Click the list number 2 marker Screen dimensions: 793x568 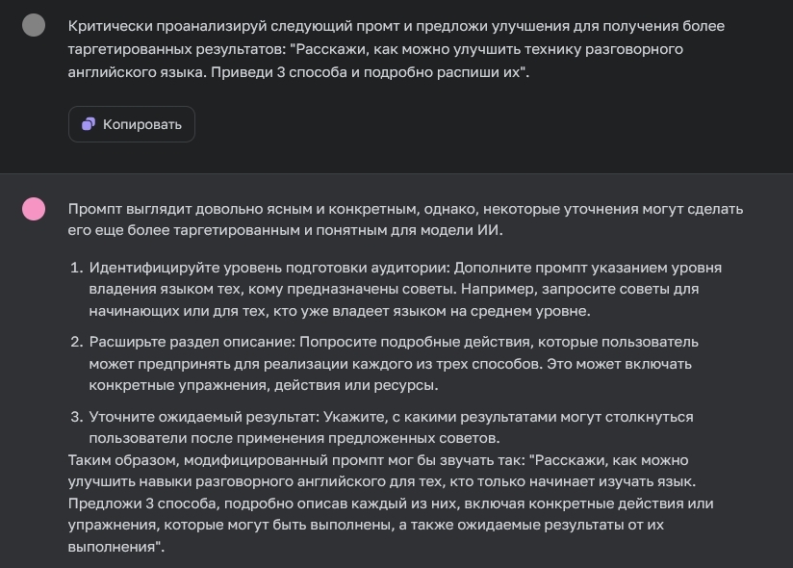pos(75,342)
